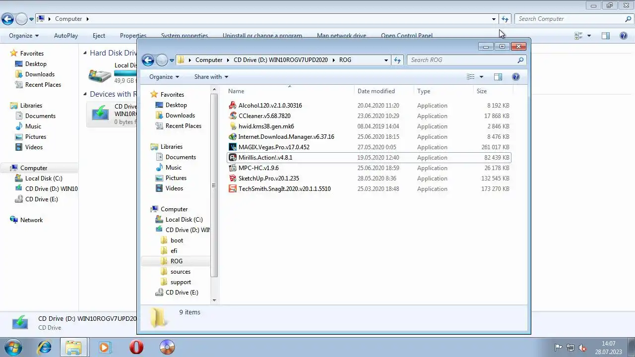This screenshot has width=635, height=357.
Task: Open Organize menu in Computer window
Action: pos(24,36)
